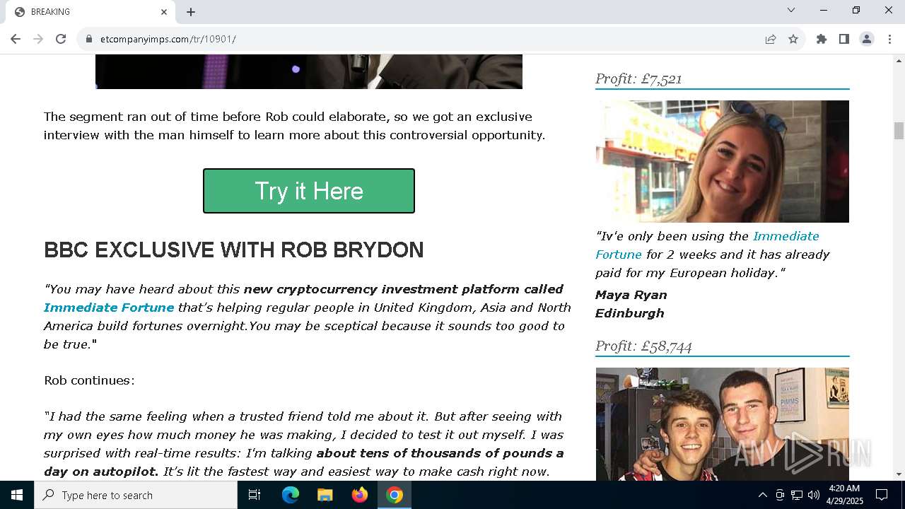Launch Firefox from the taskbar
The image size is (905, 509).
pyautogui.click(x=360, y=495)
